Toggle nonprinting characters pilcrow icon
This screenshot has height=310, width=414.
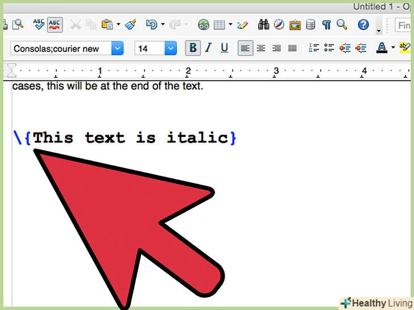[326, 24]
